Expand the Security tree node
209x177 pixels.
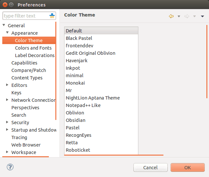(x=7, y=122)
